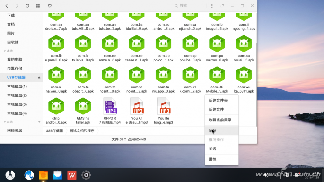Open the three-dot more options menu
Image resolution: width=324 pixels, height=182 pixels.
coord(212,6)
